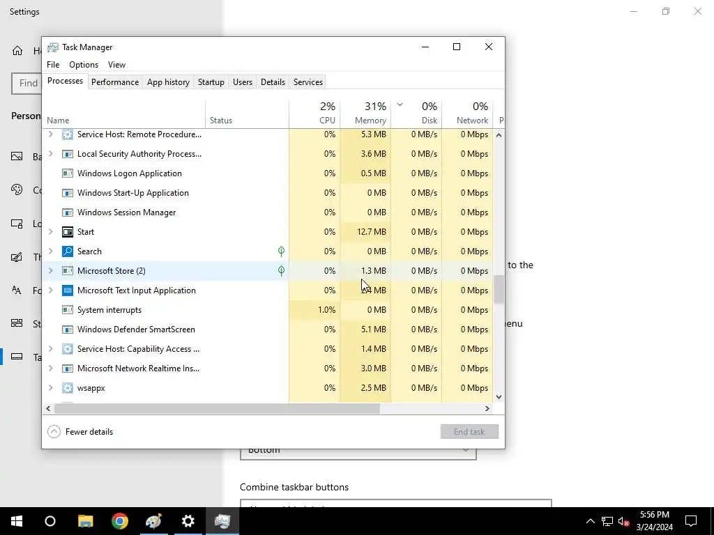Click the System interrupts process icon
This screenshot has width=714, height=535.
coord(68,310)
